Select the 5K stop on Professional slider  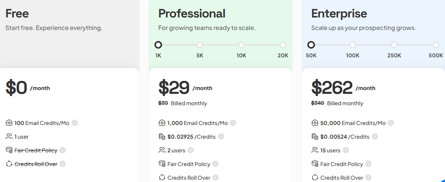point(200,45)
